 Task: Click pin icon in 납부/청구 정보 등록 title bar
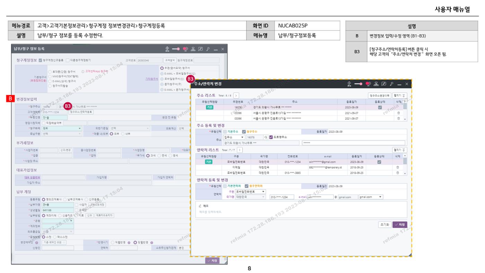point(208,49)
